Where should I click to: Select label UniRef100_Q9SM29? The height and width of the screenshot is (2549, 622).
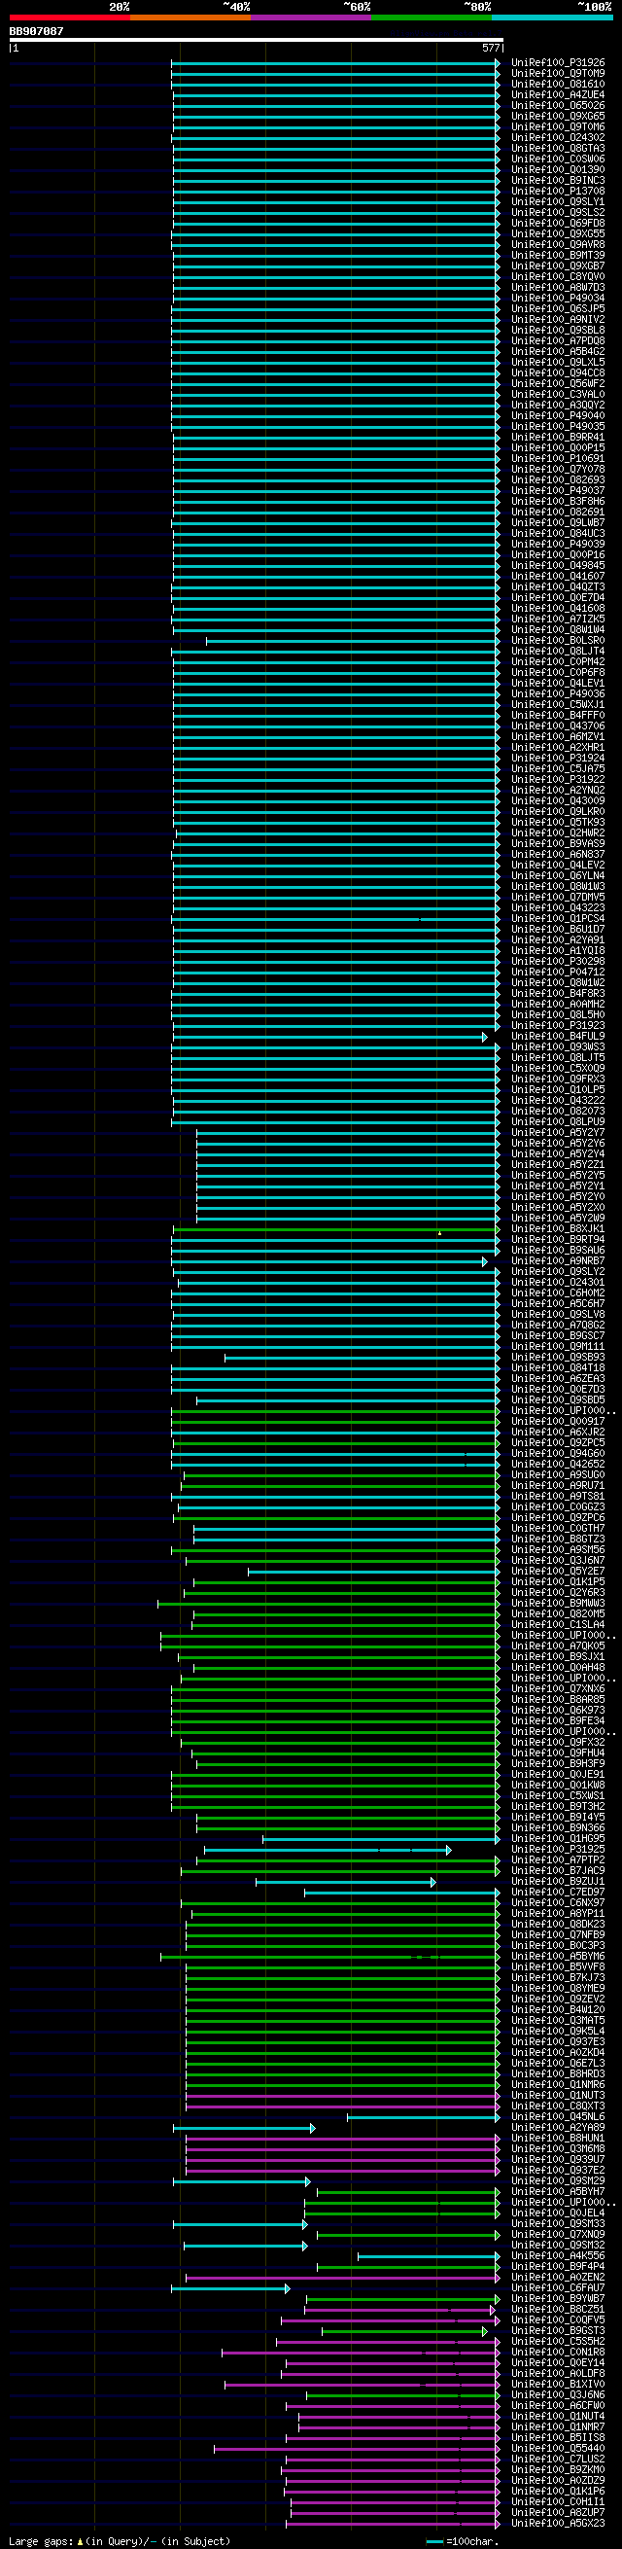pos(558,2181)
